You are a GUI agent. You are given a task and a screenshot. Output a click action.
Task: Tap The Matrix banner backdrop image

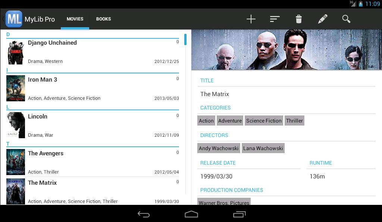(286, 50)
